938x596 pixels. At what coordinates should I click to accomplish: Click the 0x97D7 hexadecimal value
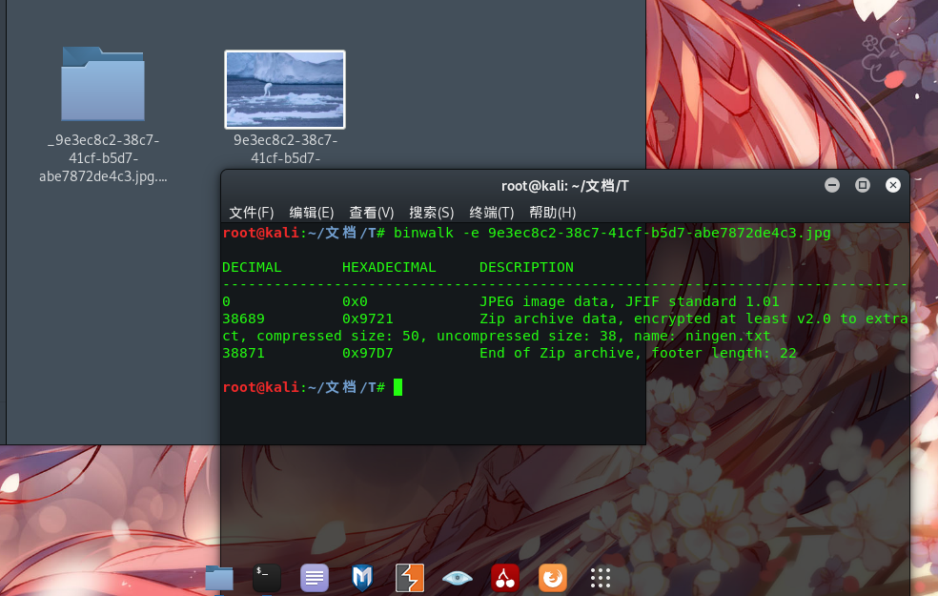tap(367, 353)
